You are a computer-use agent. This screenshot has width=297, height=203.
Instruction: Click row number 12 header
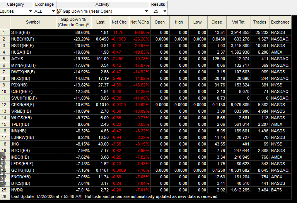tap(5, 105)
